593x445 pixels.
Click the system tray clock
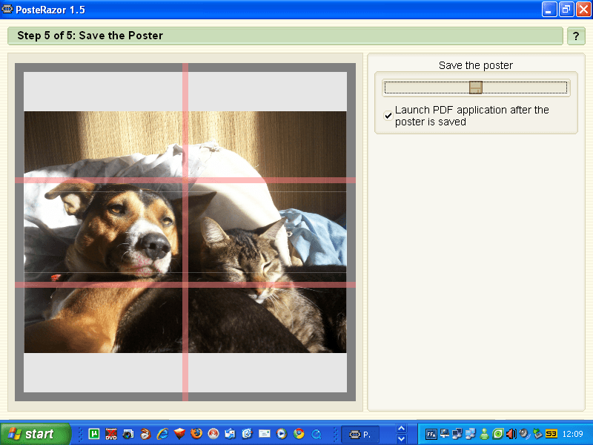tap(572, 434)
